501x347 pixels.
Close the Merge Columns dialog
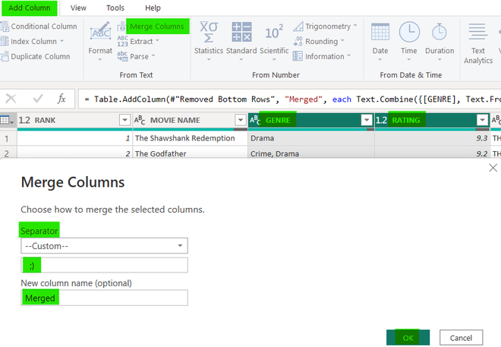pos(493,168)
